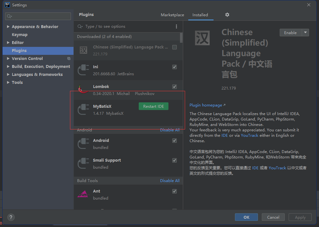Uncheck the Android plugin checkbox

point(175,141)
